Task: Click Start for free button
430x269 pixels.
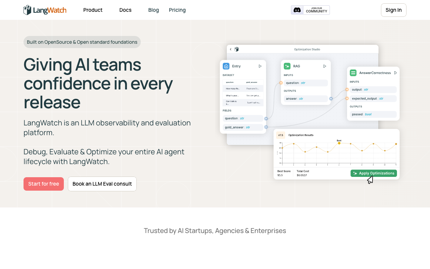Action: (x=44, y=184)
